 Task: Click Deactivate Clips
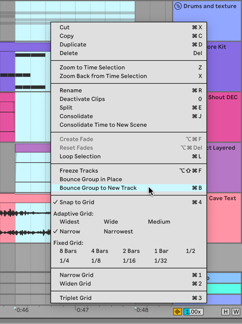pyautogui.click(x=82, y=99)
